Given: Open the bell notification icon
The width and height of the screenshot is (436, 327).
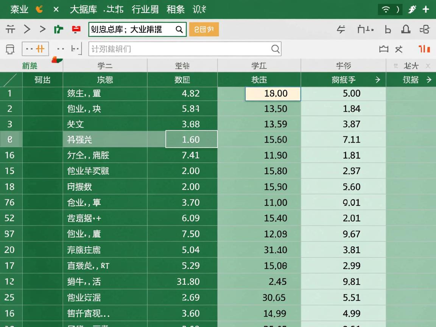Looking at the screenshot, I should [406, 29].
